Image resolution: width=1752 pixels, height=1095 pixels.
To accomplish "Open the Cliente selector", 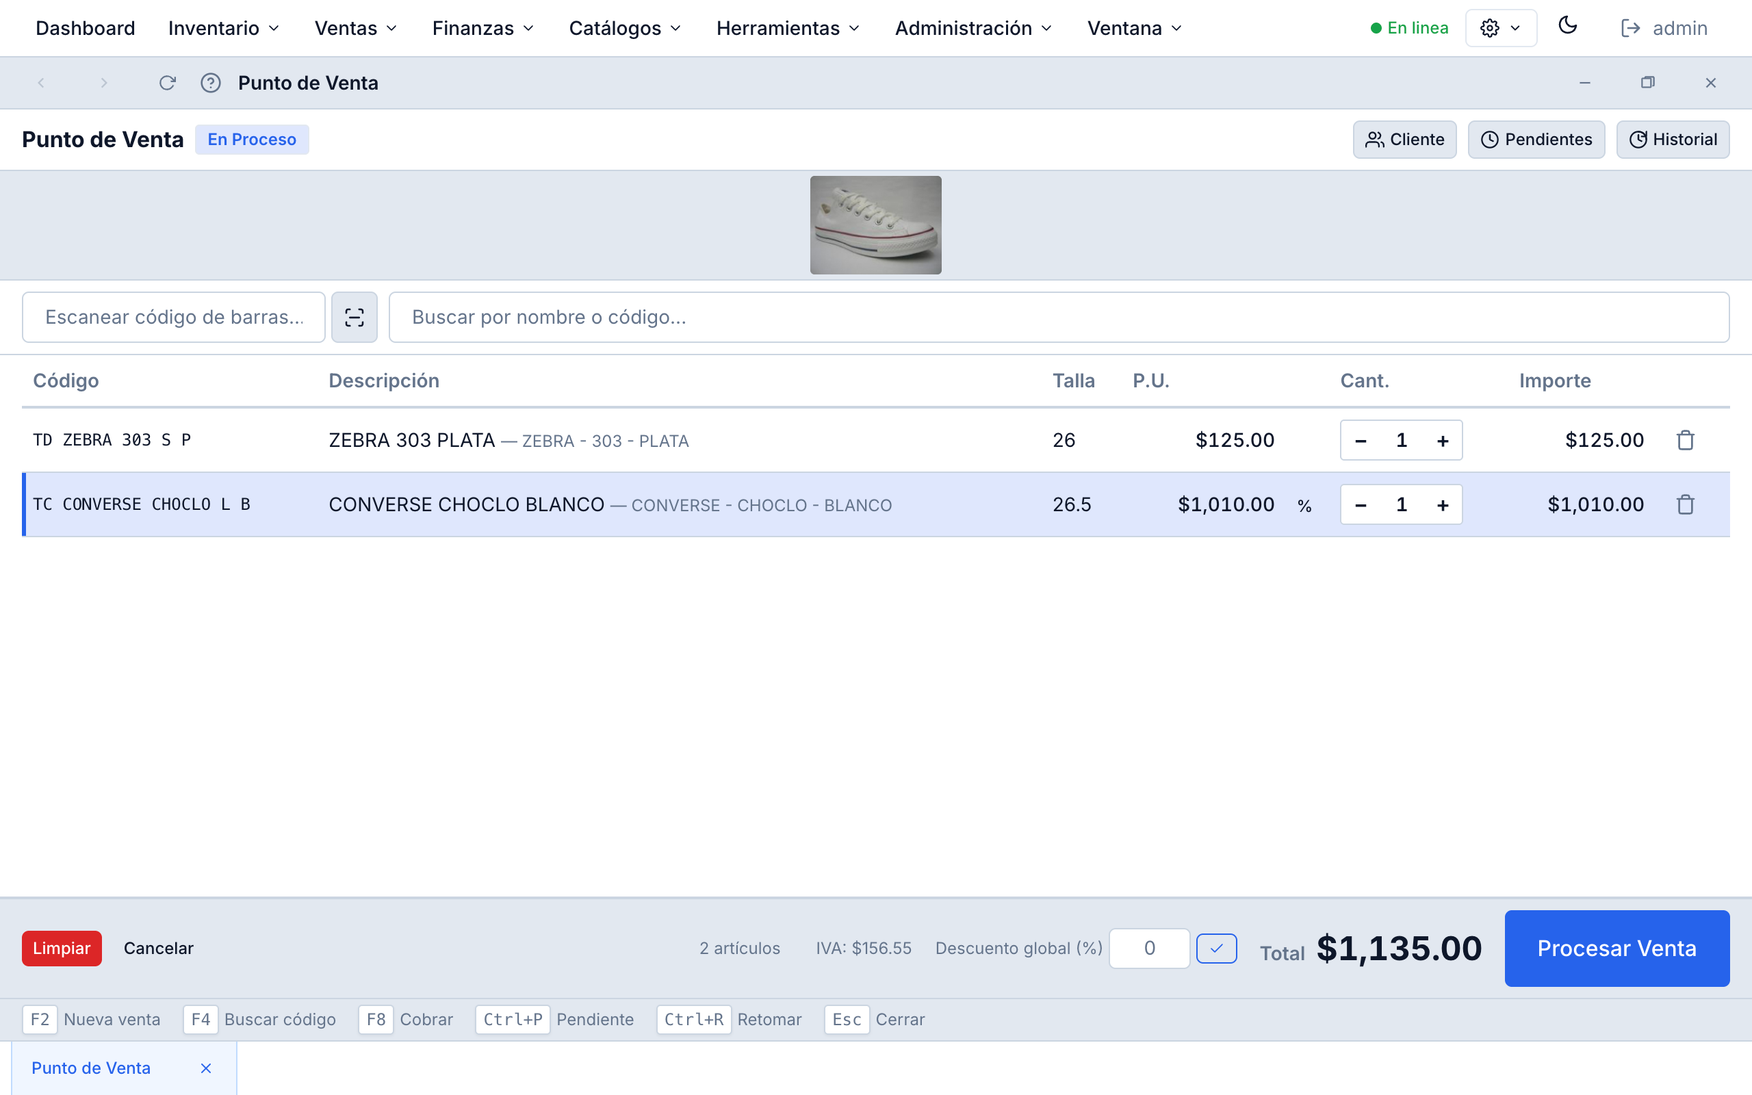I will [x=1404, y=139].
